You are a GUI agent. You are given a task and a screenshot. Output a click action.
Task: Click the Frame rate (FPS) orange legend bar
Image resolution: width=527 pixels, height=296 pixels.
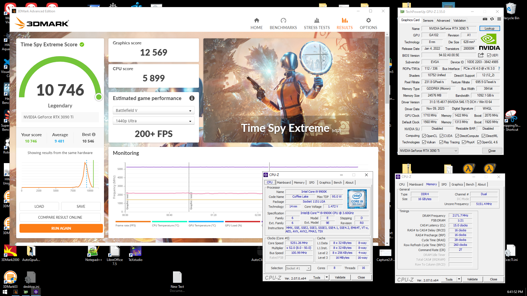coord(133,221)
